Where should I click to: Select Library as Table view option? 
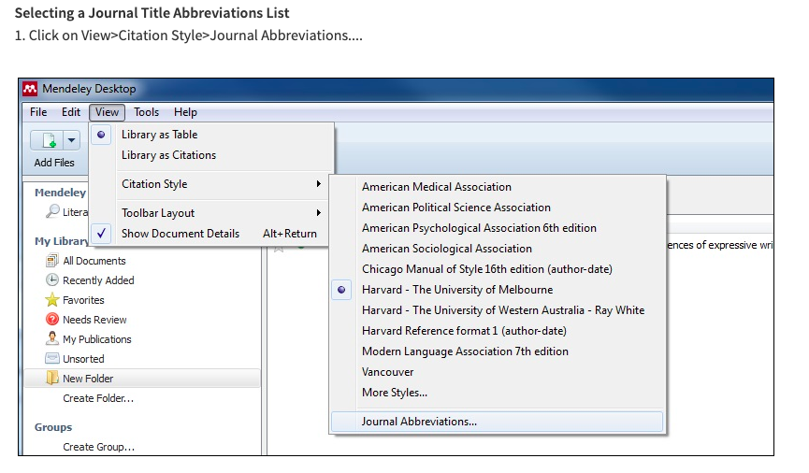click(159, 135)
